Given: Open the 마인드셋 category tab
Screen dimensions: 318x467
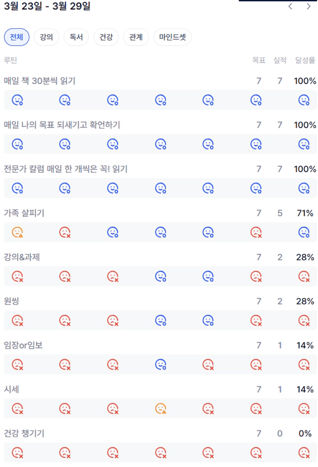Looking at the screenshot, I should tap(172, 37).
